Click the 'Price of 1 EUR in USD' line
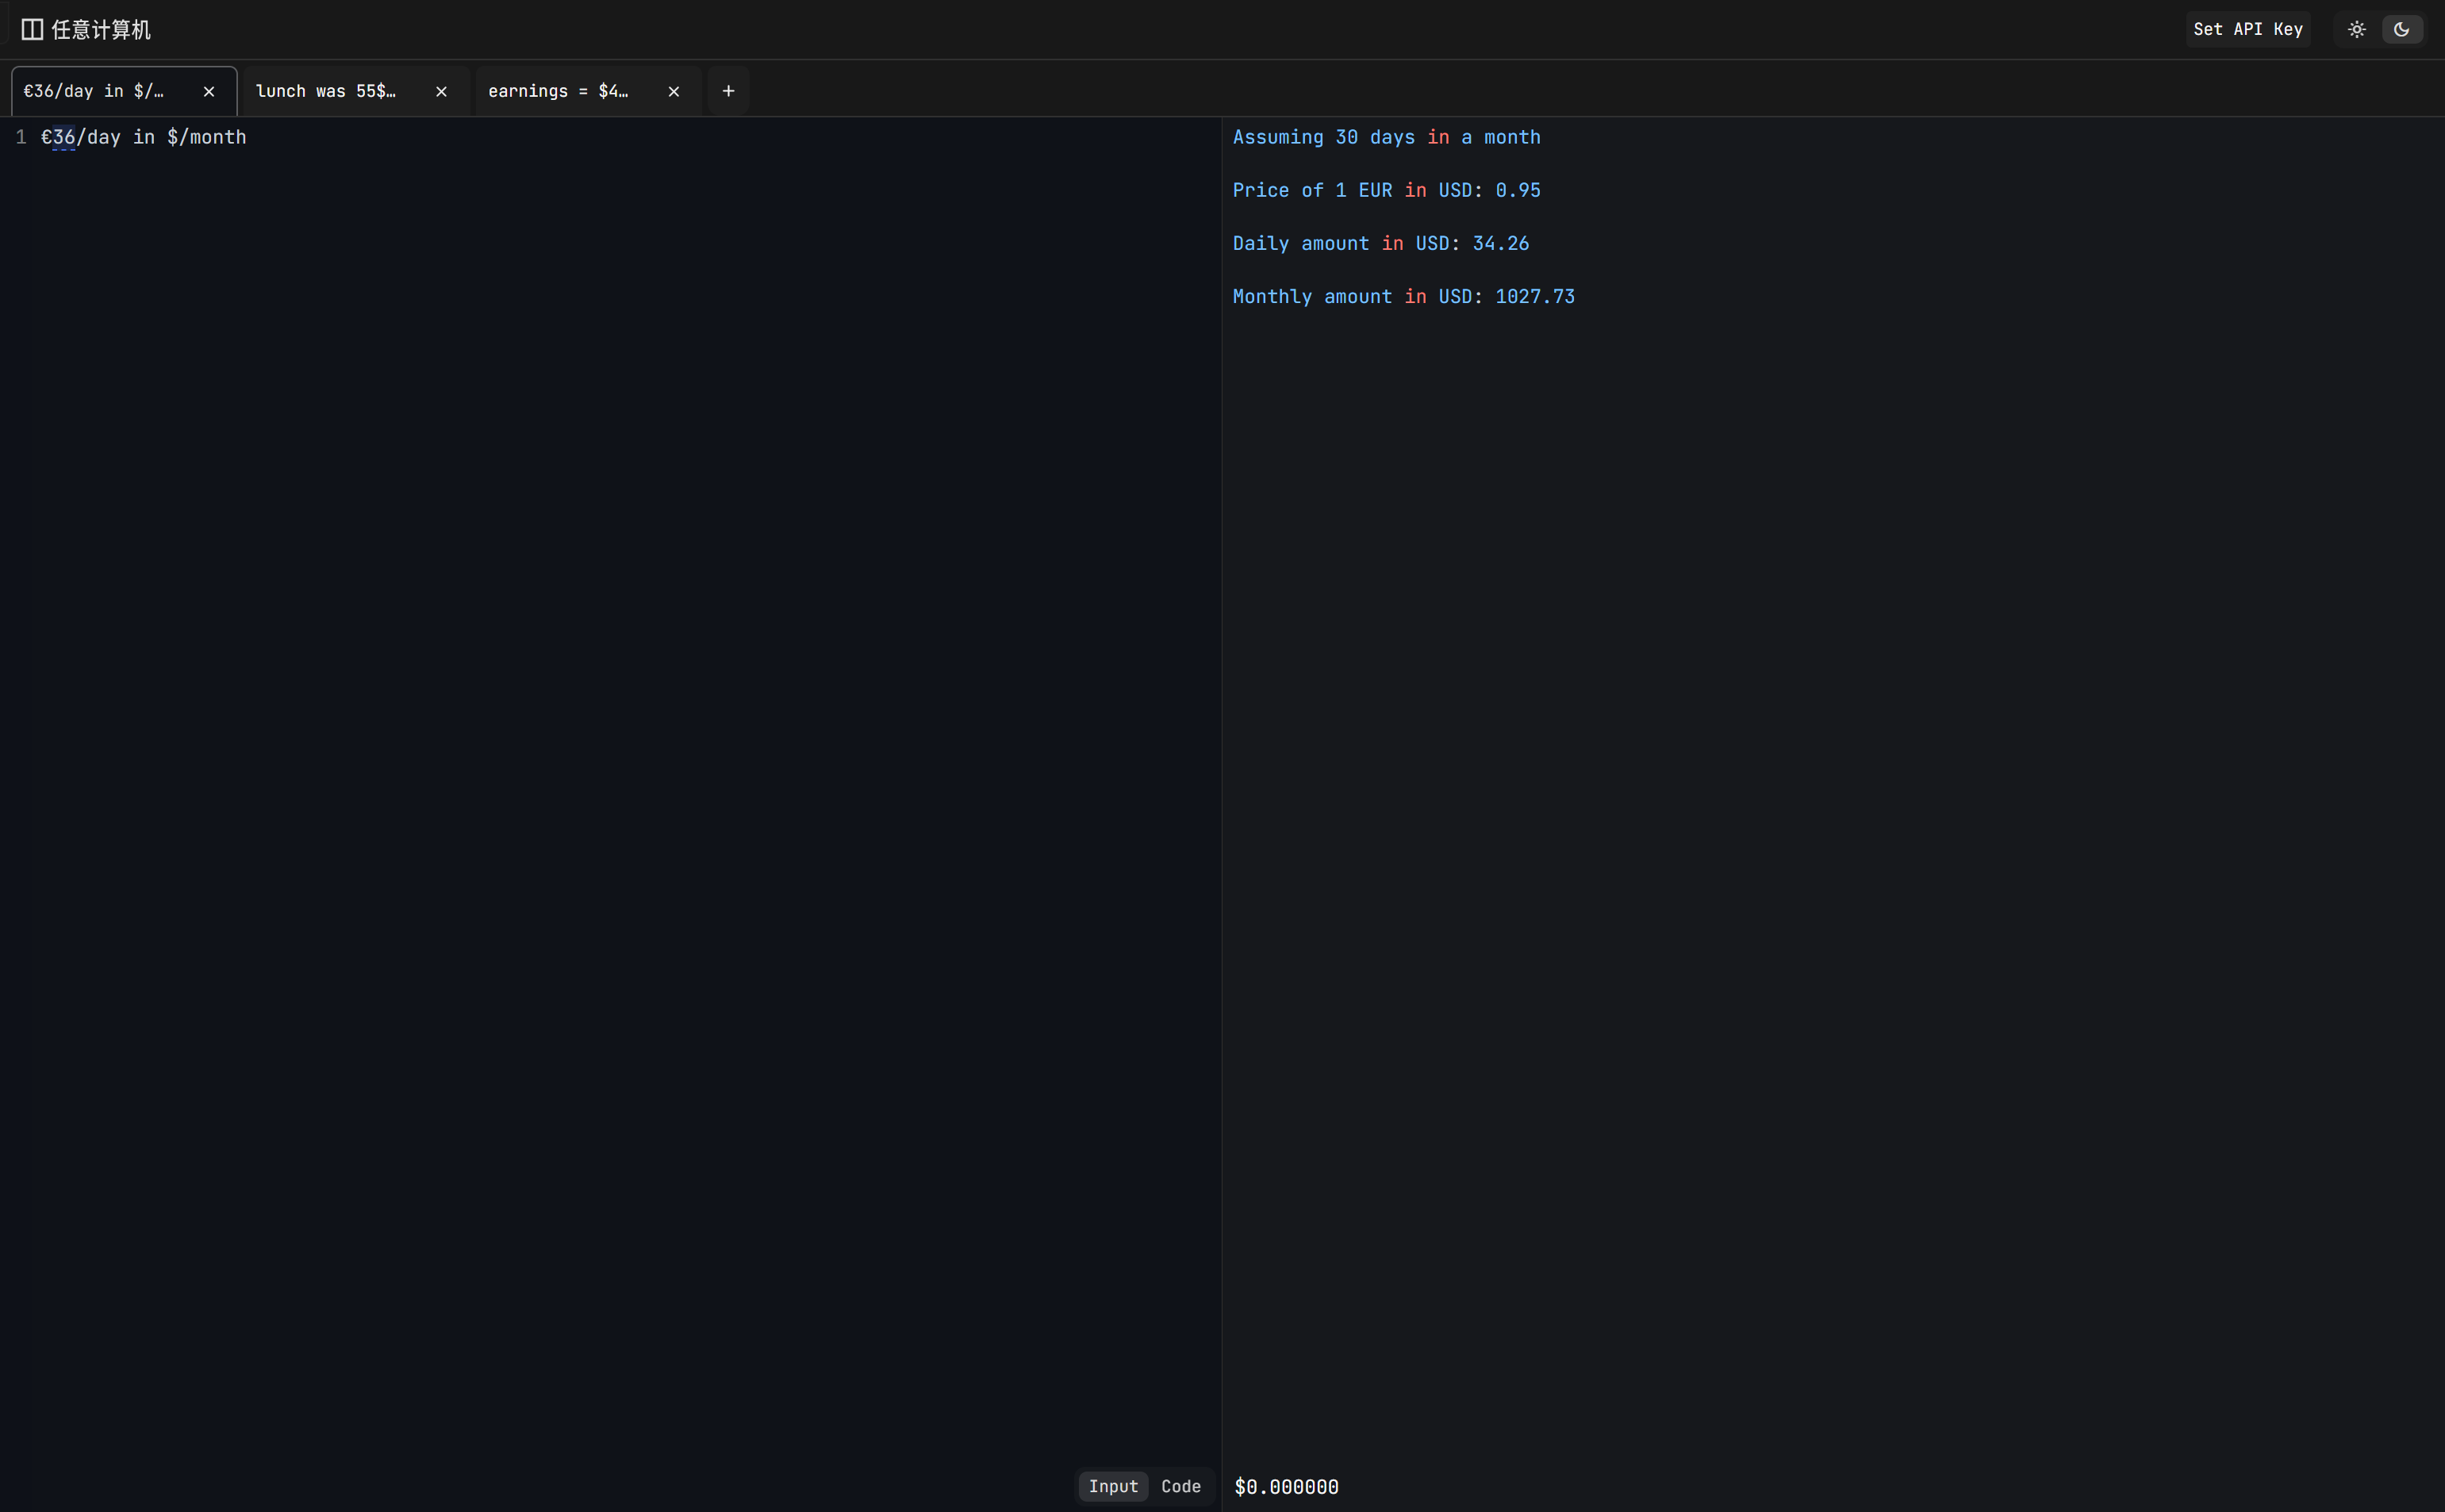Image resolution: width=2445 pixels, height=1512 pixels. point(1386,191)
